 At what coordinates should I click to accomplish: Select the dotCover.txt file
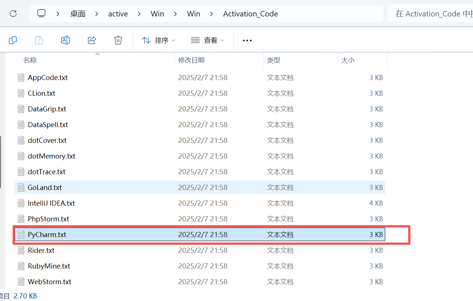200,140
